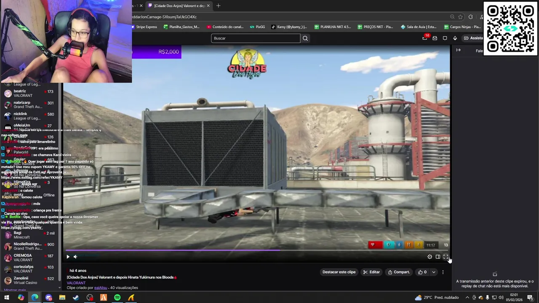Click the browser zoom magnifier icon
The image size is (539, 303).
click(x=452, y=17)
